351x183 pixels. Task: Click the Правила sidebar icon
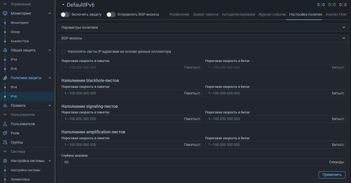(x=5, y=106)
